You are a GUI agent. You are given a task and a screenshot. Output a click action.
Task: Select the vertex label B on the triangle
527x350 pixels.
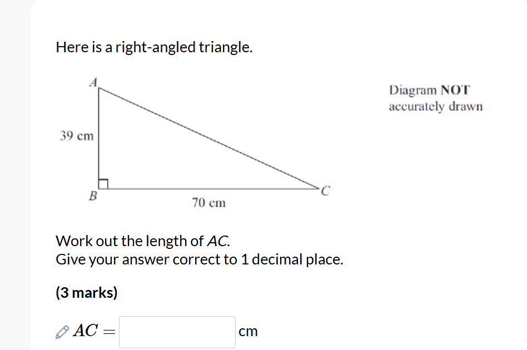tap(92, 196)
